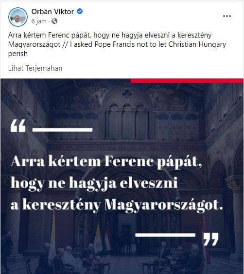The height and width of the screenshot is (274, 244).
Task: Click the globe public privacy icon
Action: click(x=54, y=21)
